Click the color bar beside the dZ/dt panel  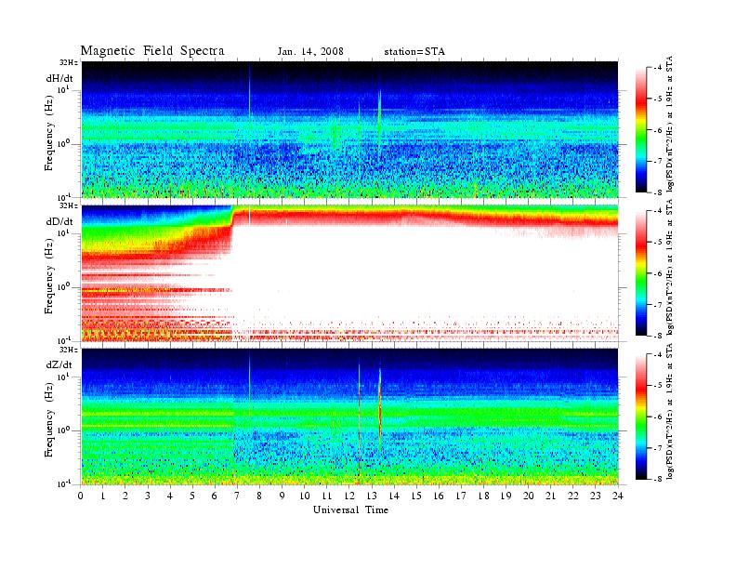click(x=641, y=417)
